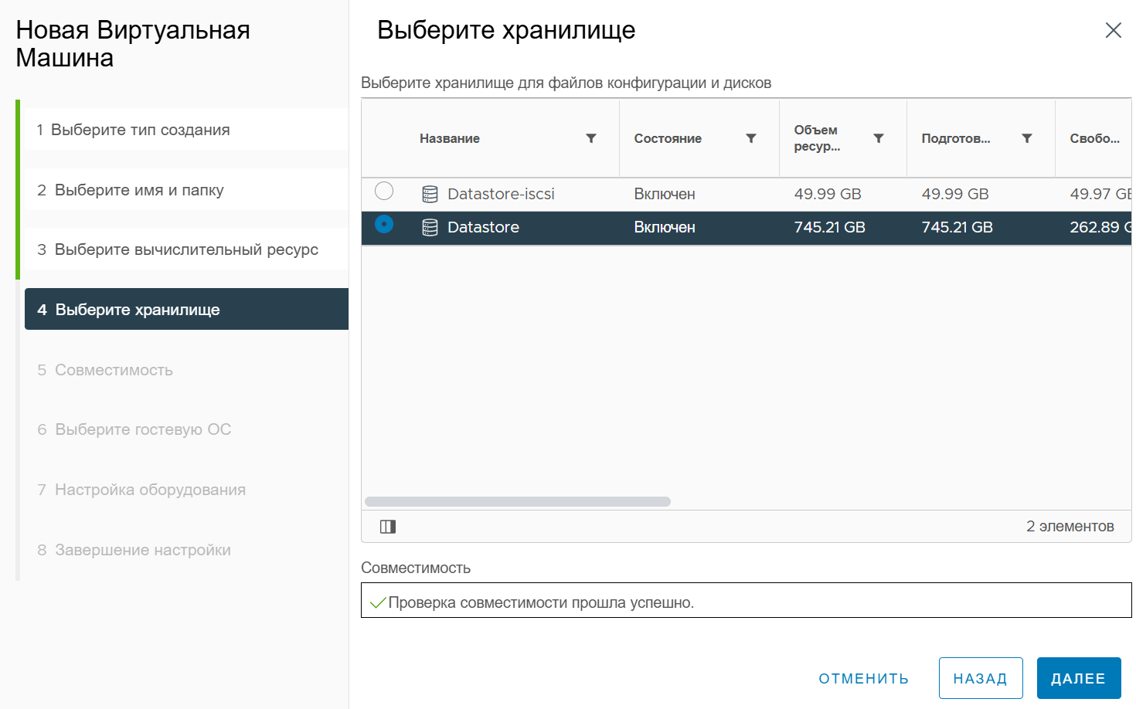This screenshot has height=709, width=1136.
Task: Click the 49.97 GB free space cell
Action: (1100, 194)
